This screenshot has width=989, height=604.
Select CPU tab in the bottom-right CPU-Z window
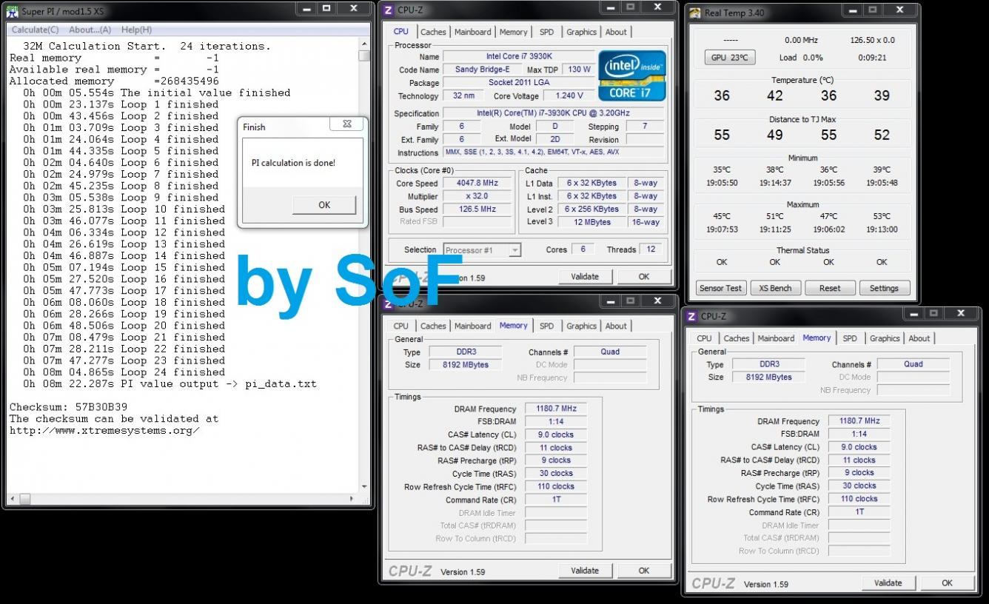[704, 338]
